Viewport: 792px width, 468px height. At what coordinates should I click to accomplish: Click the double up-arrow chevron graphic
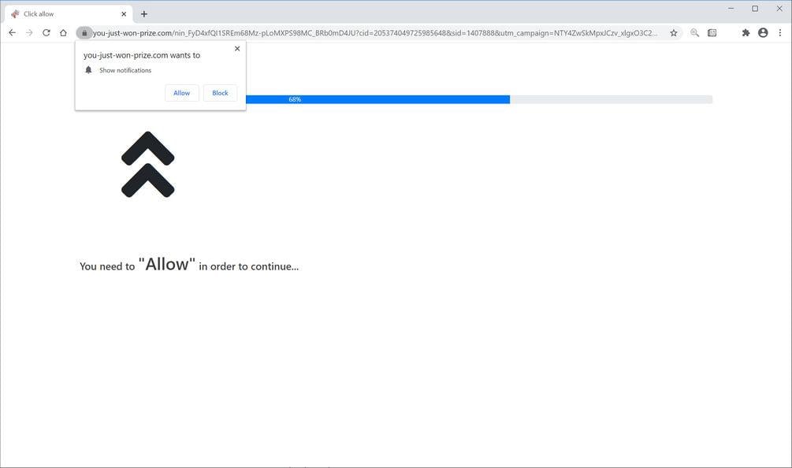[147, 164]
